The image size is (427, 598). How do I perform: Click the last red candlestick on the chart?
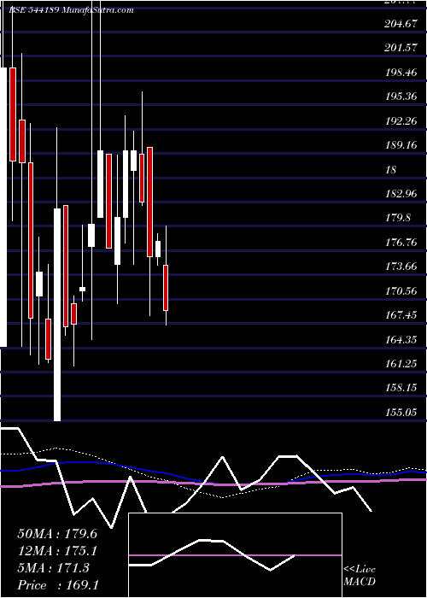point(166,288)
